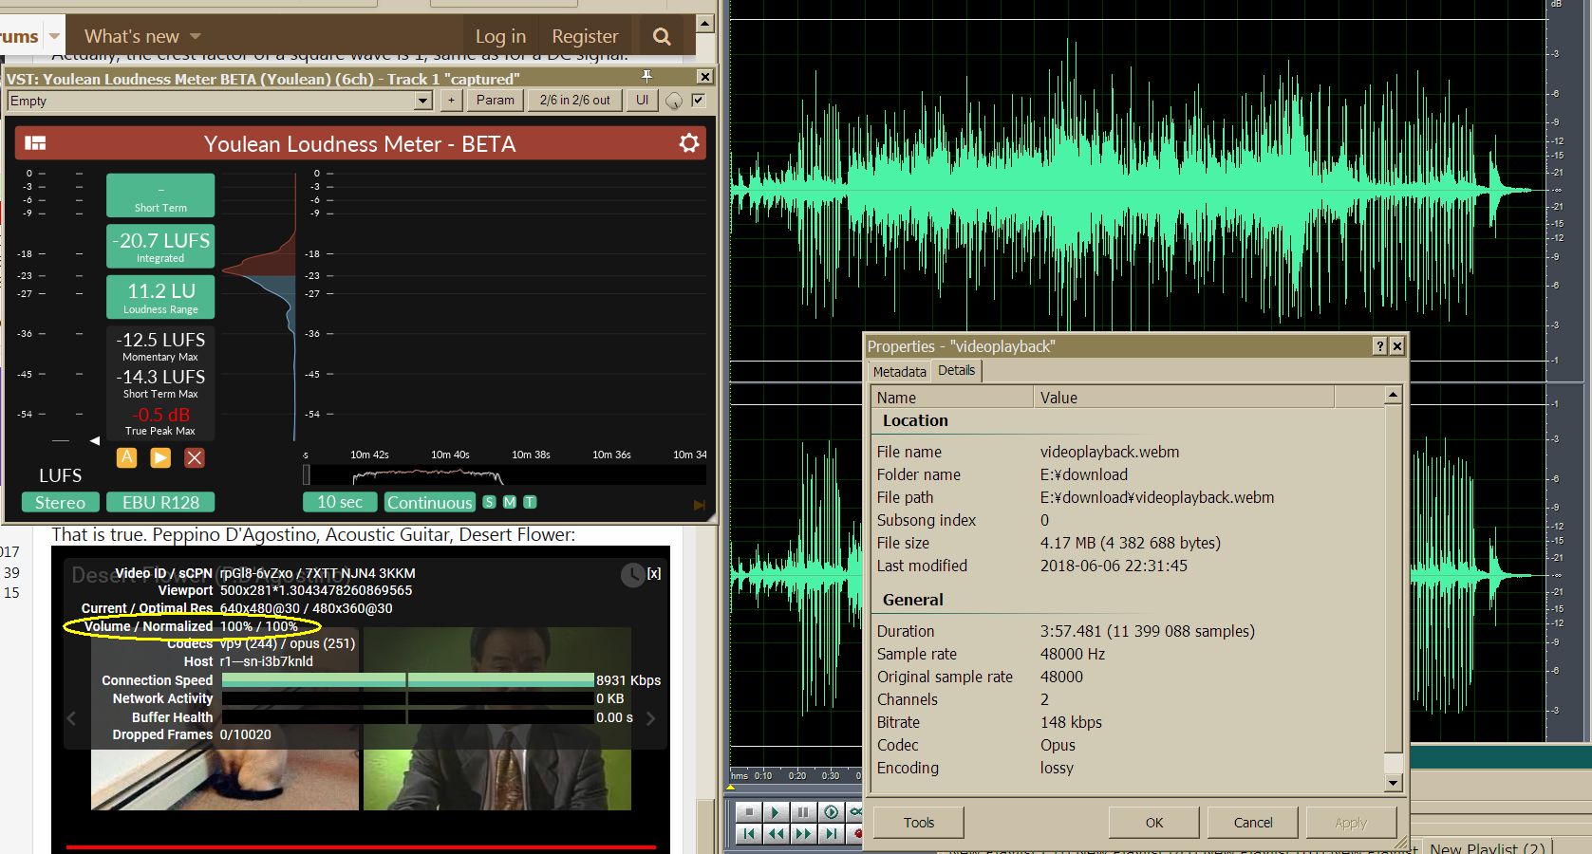Open the Stereo channel mode selector
This screenshot has width=1592, height=854.
click(60, 502)
